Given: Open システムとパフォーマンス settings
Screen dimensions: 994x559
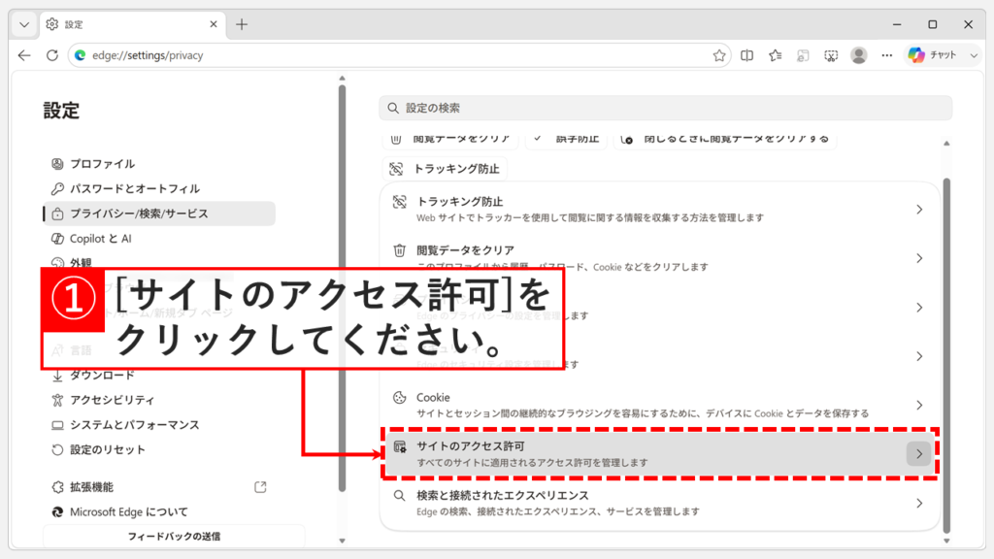Looking at the screenshot, I should point(158,425).
